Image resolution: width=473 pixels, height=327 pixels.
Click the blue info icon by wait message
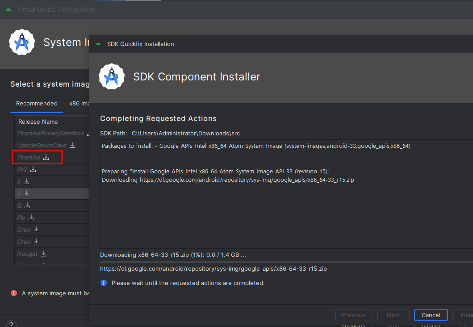[104, 283]
